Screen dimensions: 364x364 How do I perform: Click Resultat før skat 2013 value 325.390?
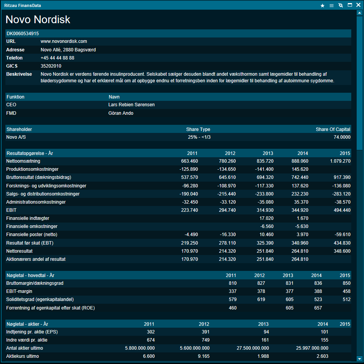[x=265, y=243]
